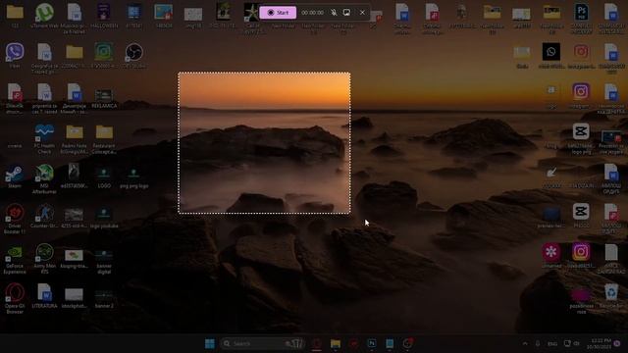Open the banner 2 file
The image size is (628, 353).
(x=104, y=298)
